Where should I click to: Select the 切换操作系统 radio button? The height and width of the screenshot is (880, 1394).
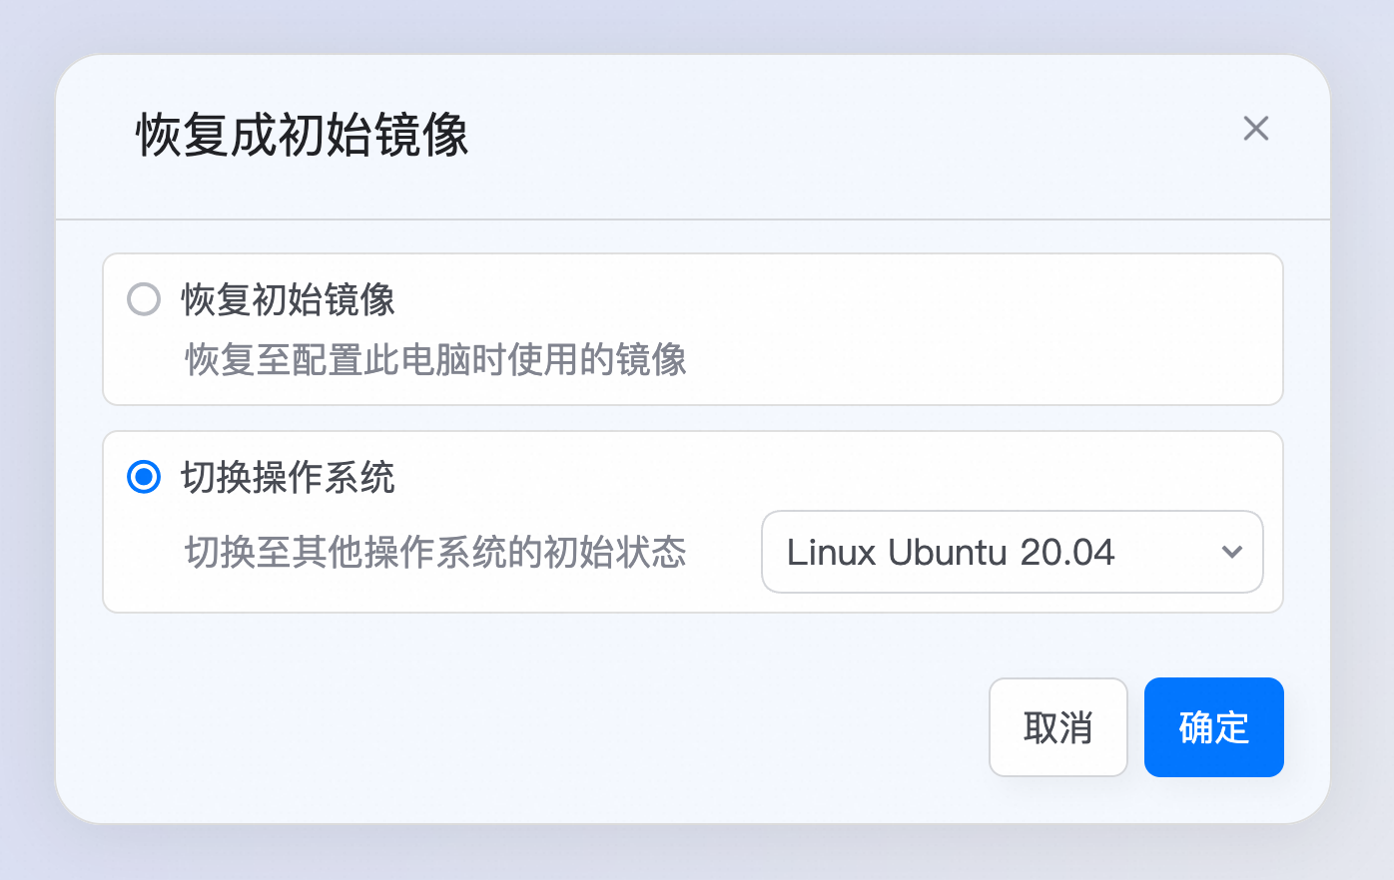(x=144, y=477)
